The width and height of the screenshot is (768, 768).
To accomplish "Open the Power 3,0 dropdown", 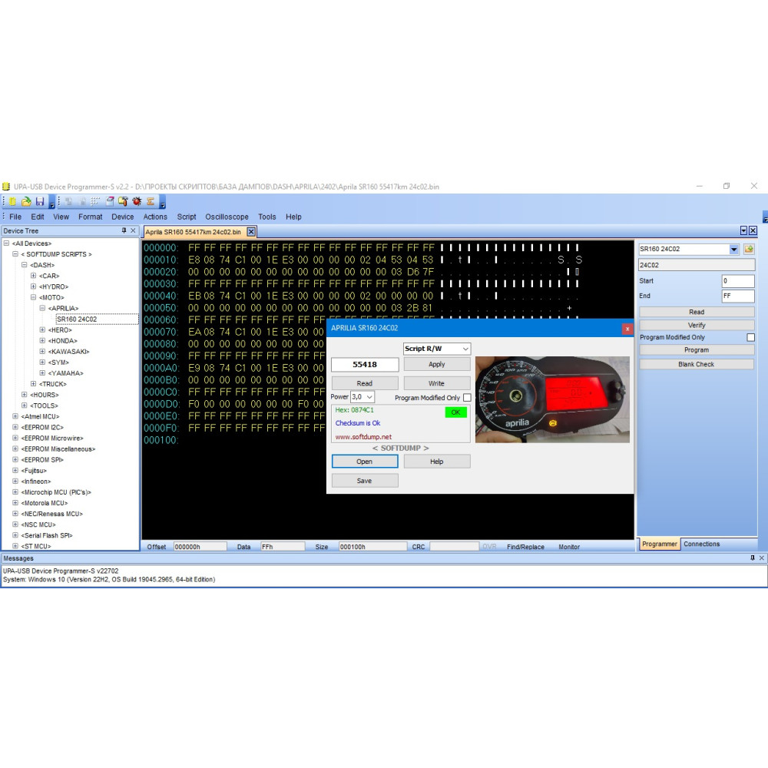I will (x=369, y=397).
